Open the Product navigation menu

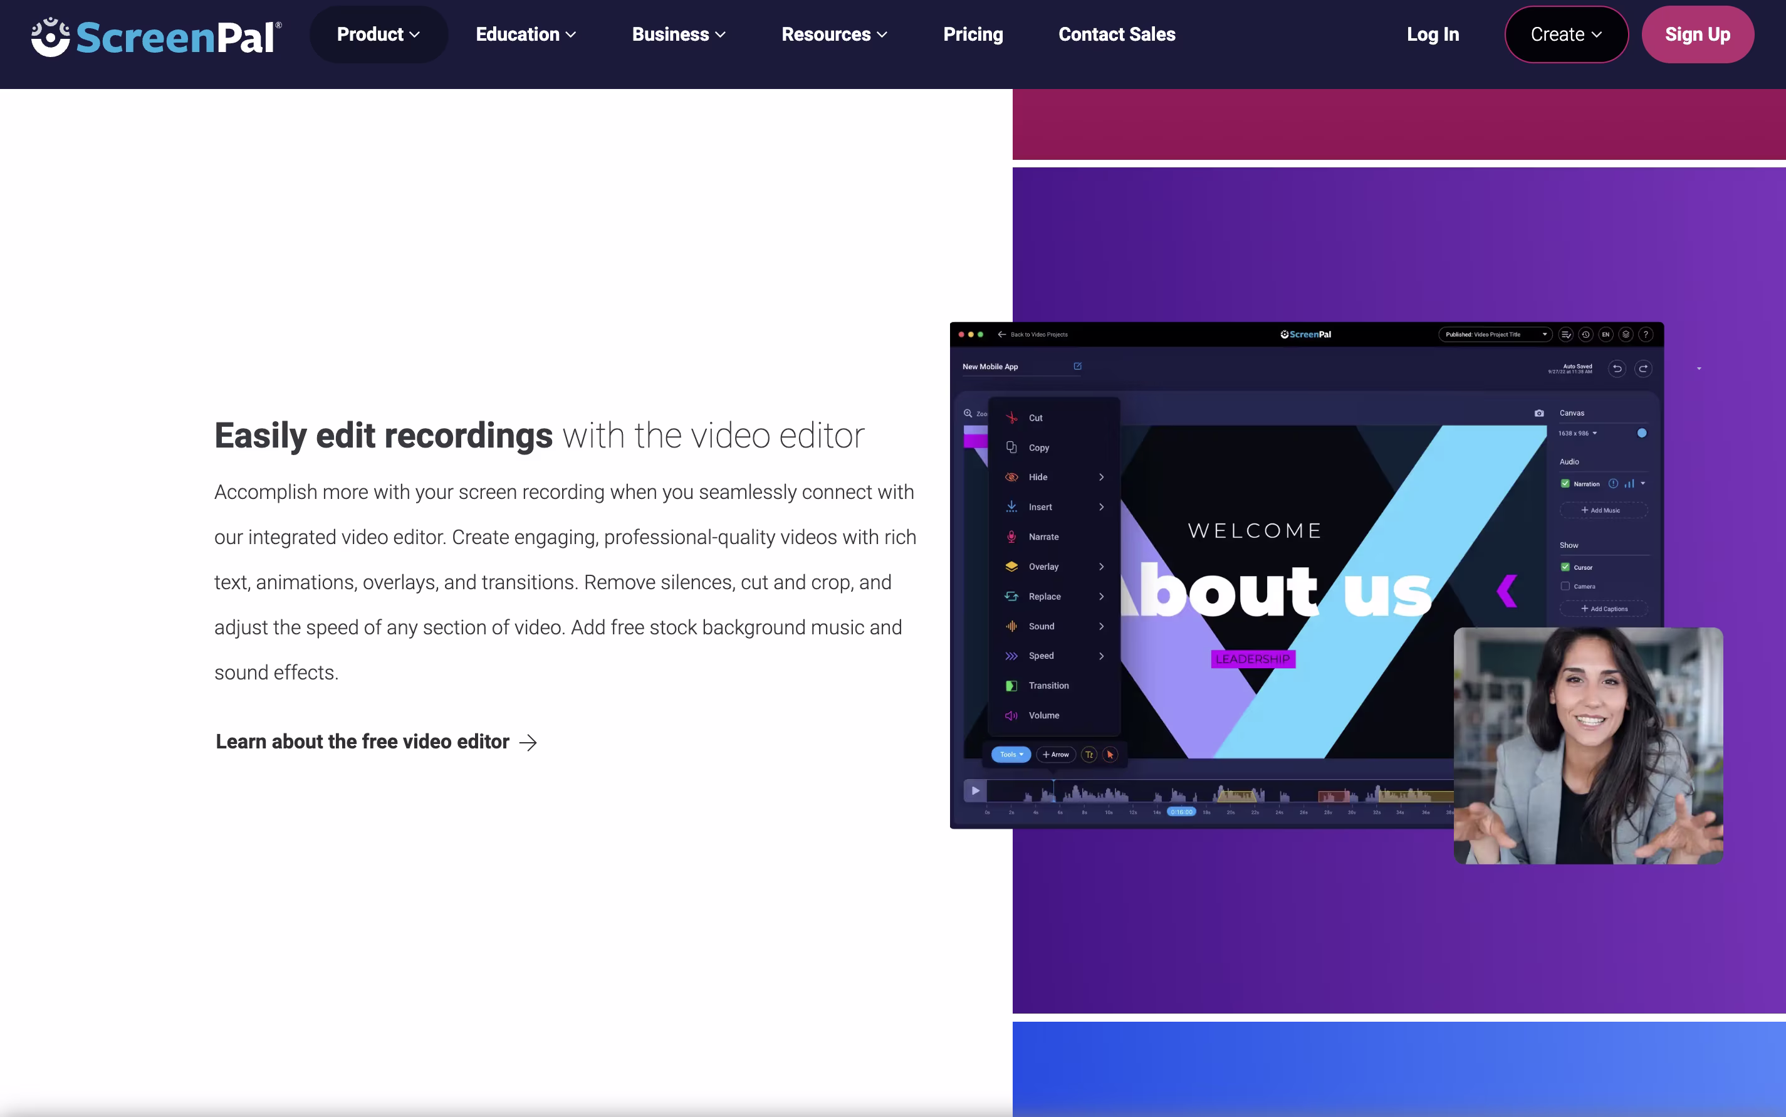(x=378, y=34)
